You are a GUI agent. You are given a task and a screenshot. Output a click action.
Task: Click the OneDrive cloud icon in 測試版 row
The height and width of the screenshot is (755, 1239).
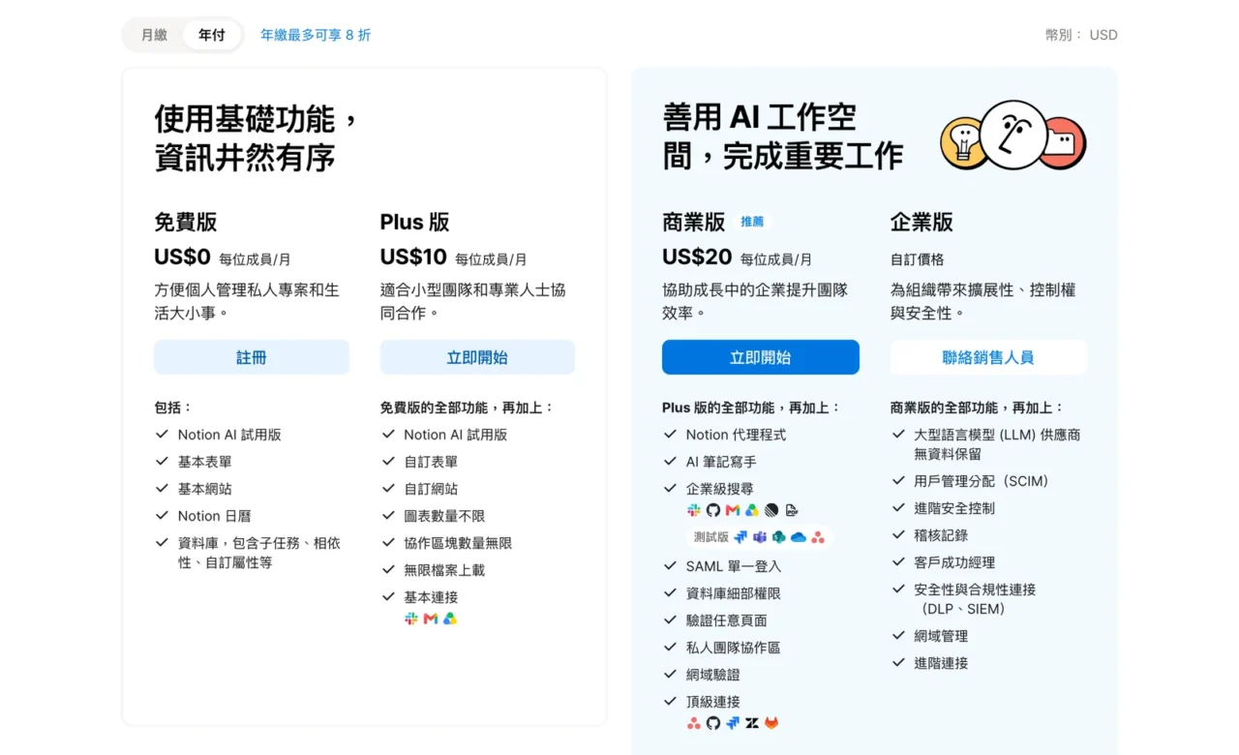(799, 537)
